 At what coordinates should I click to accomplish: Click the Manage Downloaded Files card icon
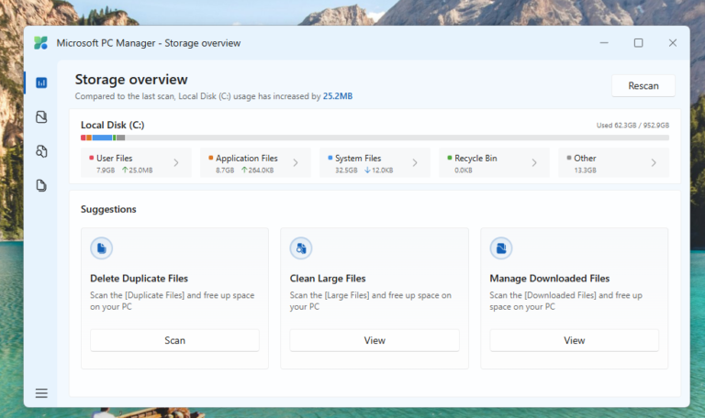(x=501, y=248)
